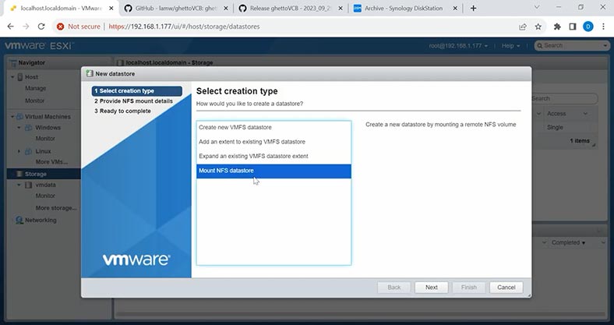Open More VMs... entry

pyautogui.click(x=51, y=162)
